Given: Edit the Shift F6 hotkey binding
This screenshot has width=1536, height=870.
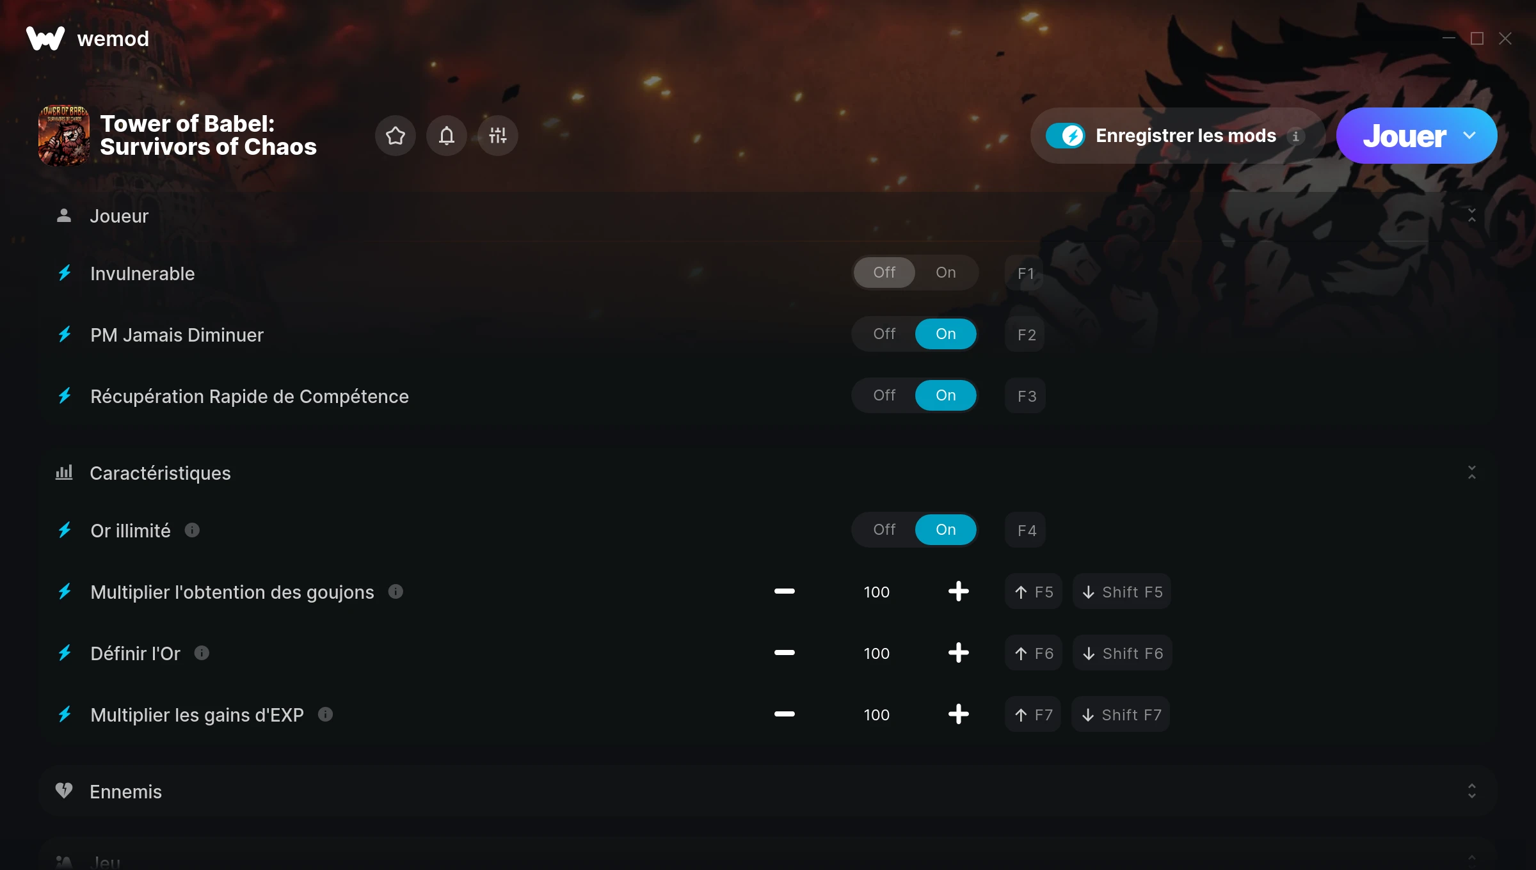Looking at the screenshot, I should [x=1122, y=653].
